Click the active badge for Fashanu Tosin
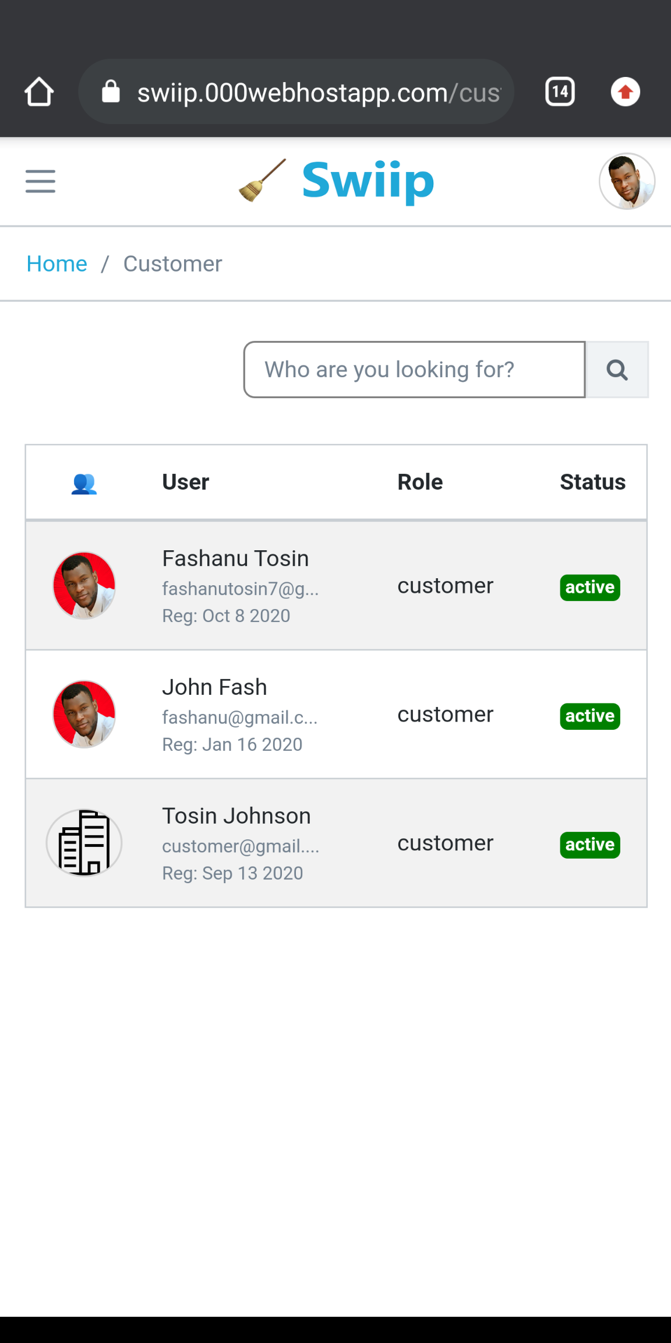This screenshot has height=1343, width=671. click(589, 587)
